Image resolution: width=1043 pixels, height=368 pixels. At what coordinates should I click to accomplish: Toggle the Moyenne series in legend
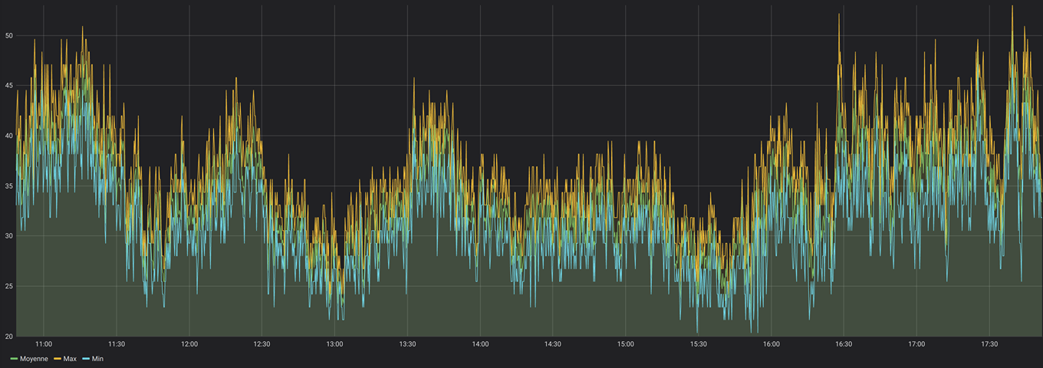point(33,359)
